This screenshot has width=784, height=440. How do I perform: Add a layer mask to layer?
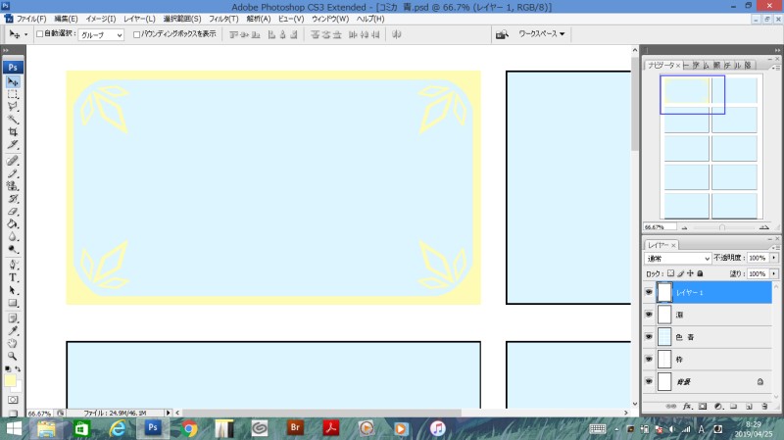(x=703, y=407)
